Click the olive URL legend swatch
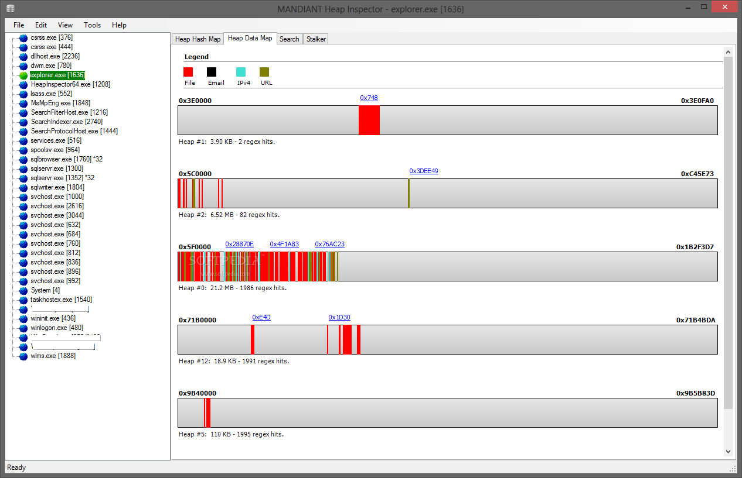This screenshot has height=478, width=742. click(x=264, y=72)
